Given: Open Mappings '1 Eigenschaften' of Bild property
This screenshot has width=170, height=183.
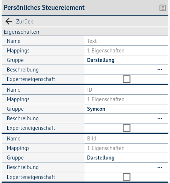Looking at the screenshot, I should point(126,148).
